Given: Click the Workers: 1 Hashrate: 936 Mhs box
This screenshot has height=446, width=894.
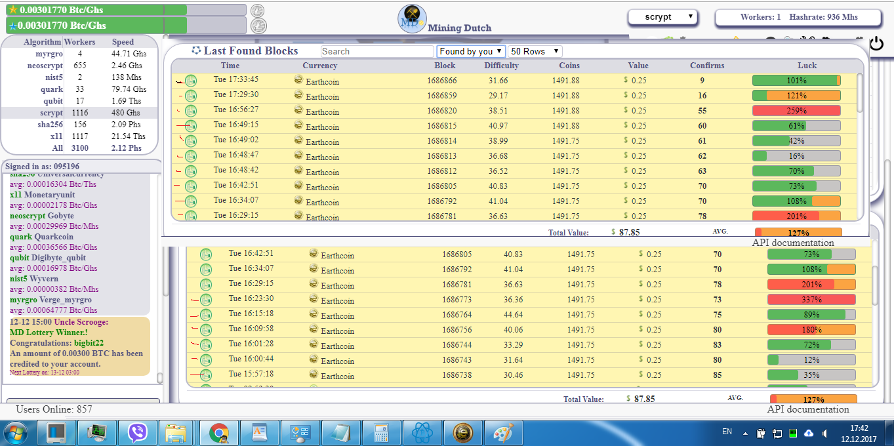Looking at the screenshot, I should (x=798, y=18).
